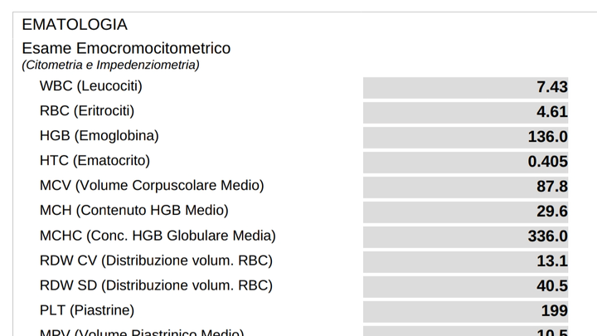This screenshot has height=336, width=597.
Task: Click the EMATOLOGIA section heading
Action: point(75,25)
